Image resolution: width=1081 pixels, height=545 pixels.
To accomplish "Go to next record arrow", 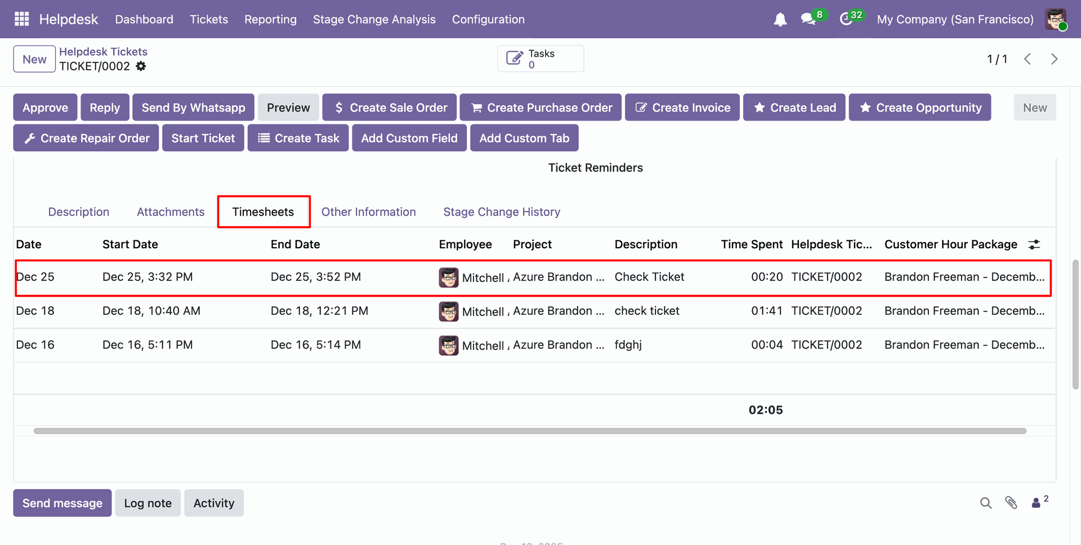I will 1054,59.
